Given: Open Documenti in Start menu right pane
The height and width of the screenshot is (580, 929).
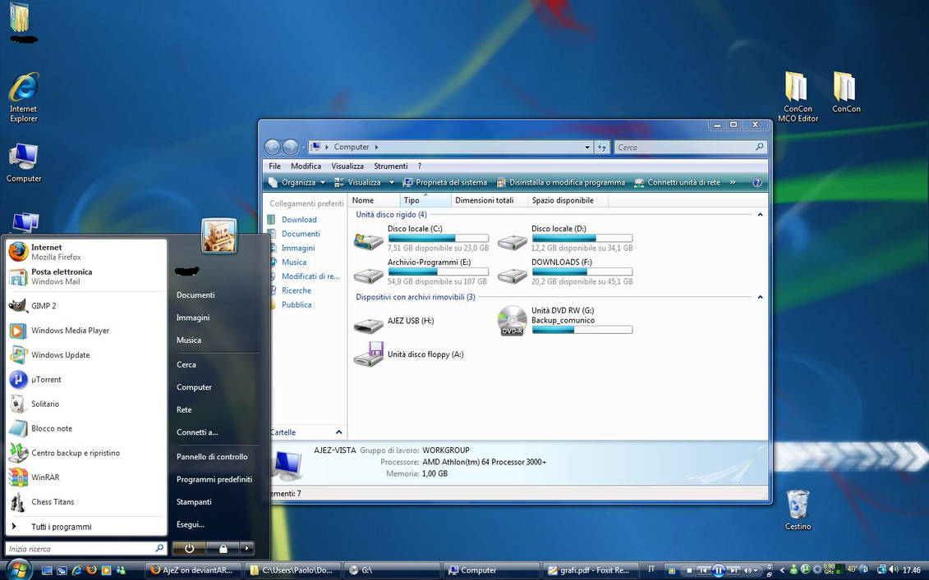Looking at the screenshot, I should 195,295.
